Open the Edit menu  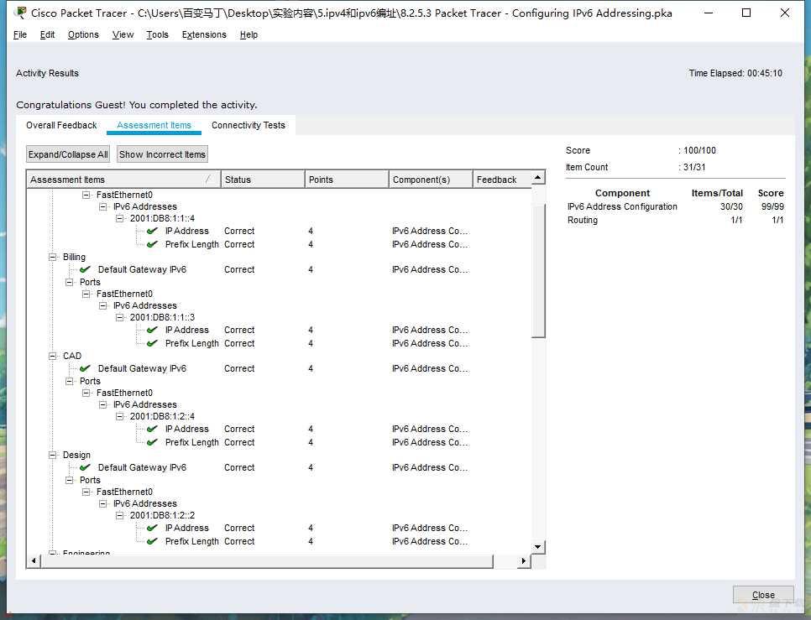[x=47, y=34]
